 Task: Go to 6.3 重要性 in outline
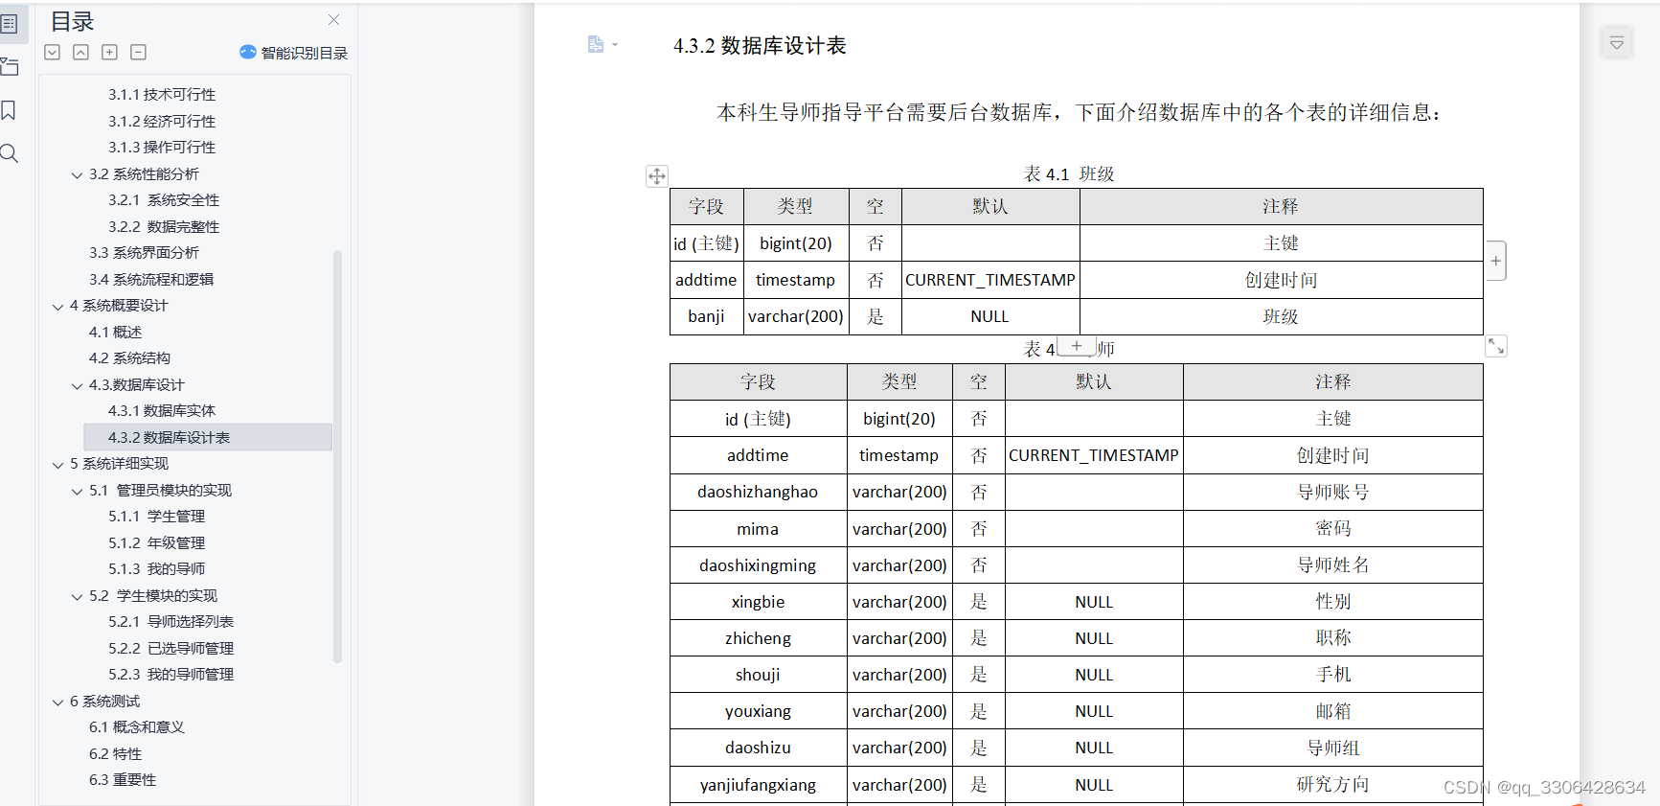coord(123,779)
